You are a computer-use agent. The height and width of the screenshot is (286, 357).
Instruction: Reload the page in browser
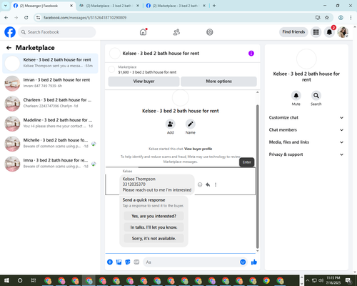[x=26, y=18]
